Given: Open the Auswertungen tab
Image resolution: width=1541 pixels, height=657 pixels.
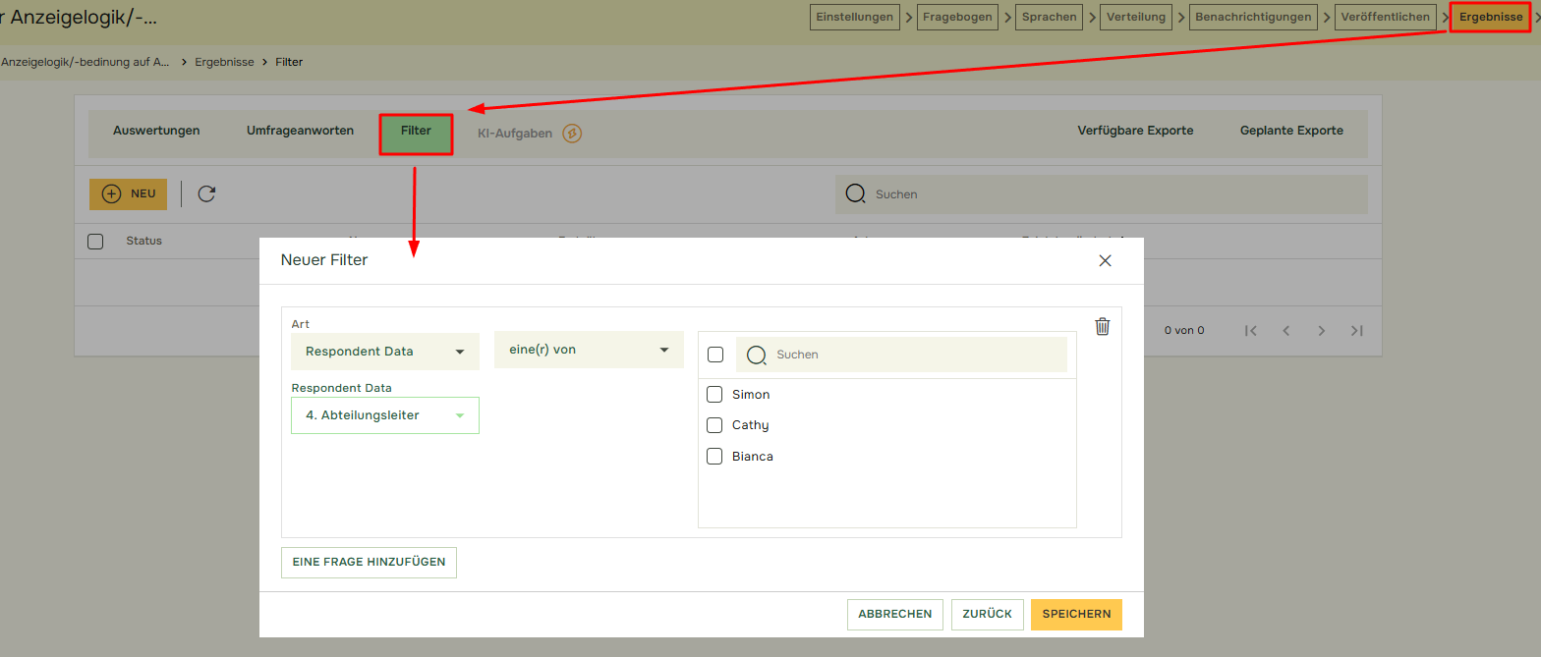Looking at the screenshot, I should pyautogui.click(x=156, y=131).
